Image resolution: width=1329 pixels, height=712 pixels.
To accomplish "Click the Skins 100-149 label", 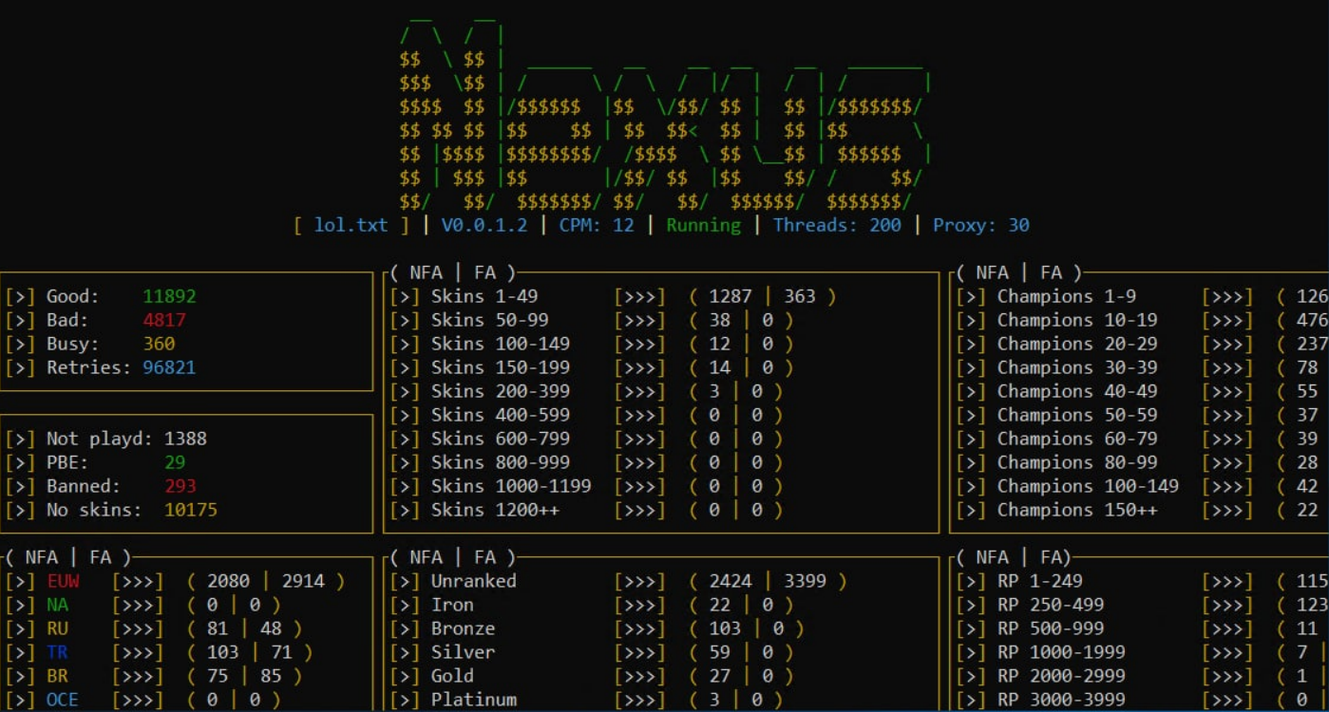I will [501, 344].
